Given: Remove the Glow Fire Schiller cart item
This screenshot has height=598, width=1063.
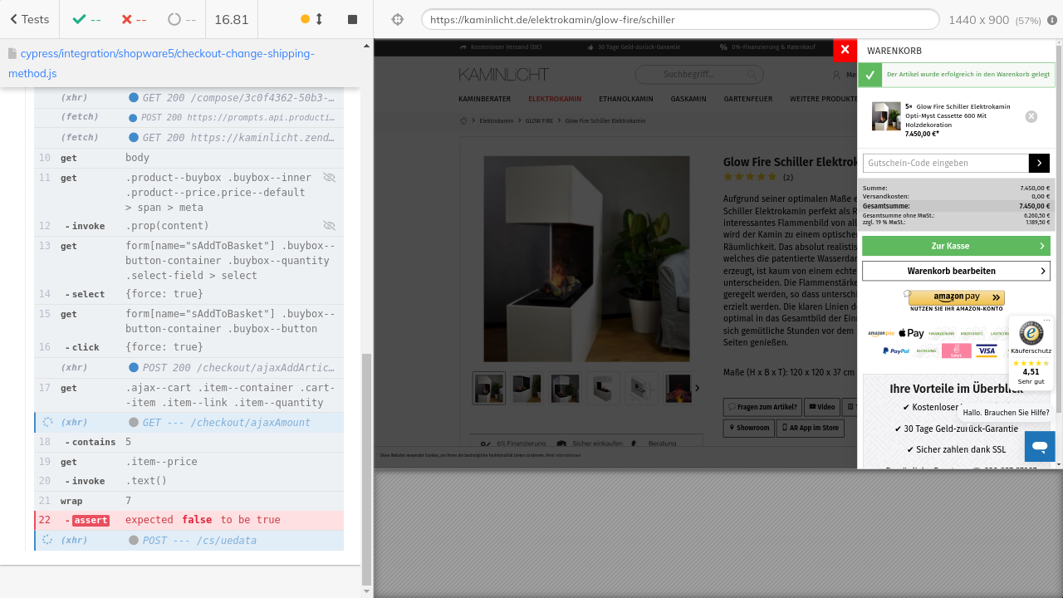Looking at the screenshot, I should [1031, 117].
